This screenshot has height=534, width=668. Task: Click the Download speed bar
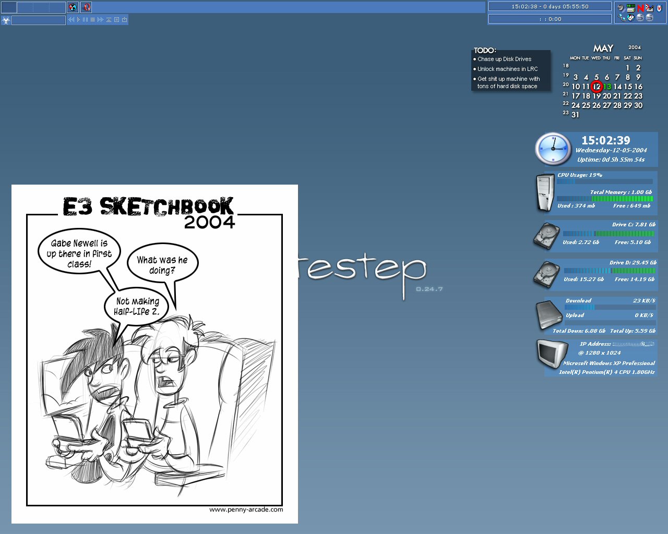coord(610,307)
